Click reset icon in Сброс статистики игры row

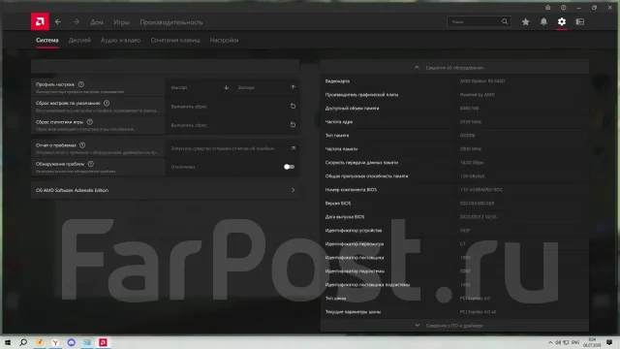point(293,125)
